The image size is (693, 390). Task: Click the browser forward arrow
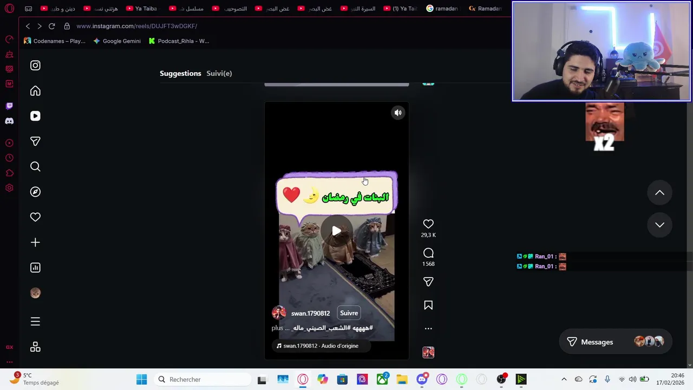point(39,26)
